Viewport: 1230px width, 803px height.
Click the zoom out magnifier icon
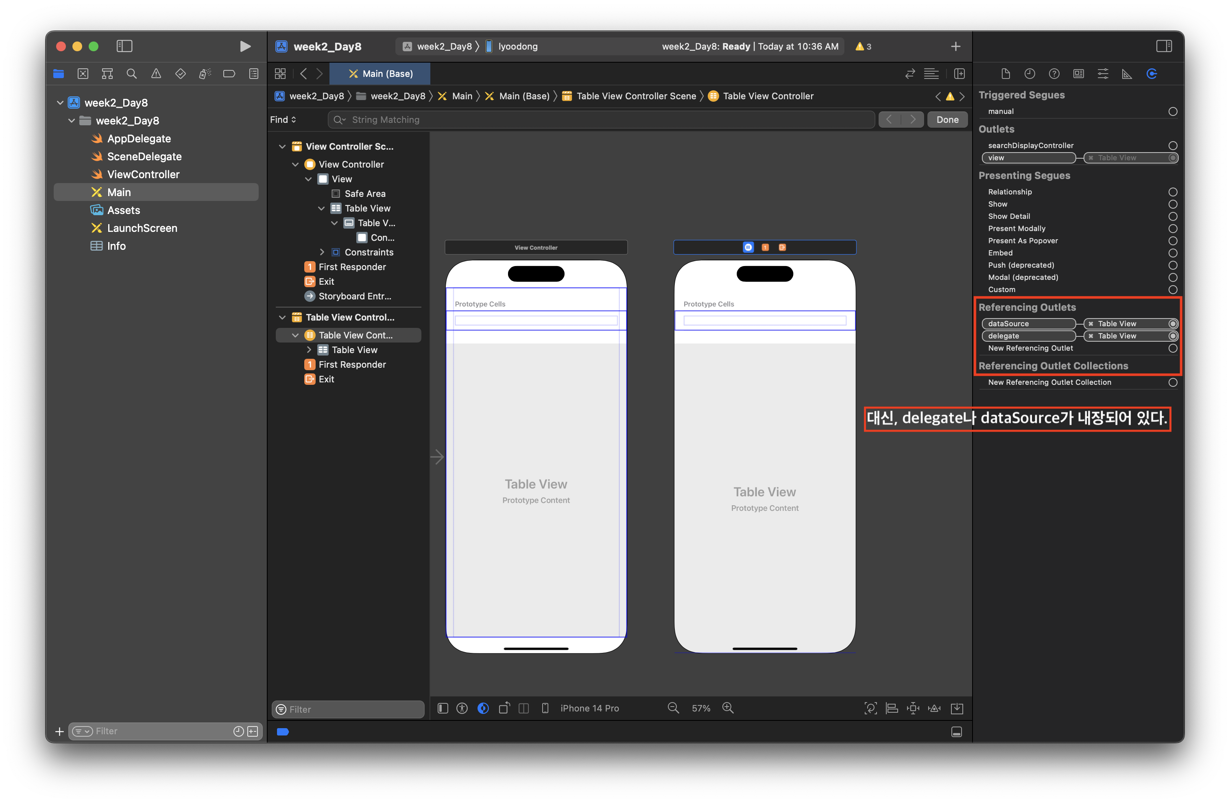(673, 708)
